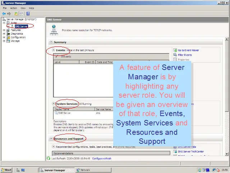Open the Action menu
This screenshot has width=230, height=173.
pos(14,8)
